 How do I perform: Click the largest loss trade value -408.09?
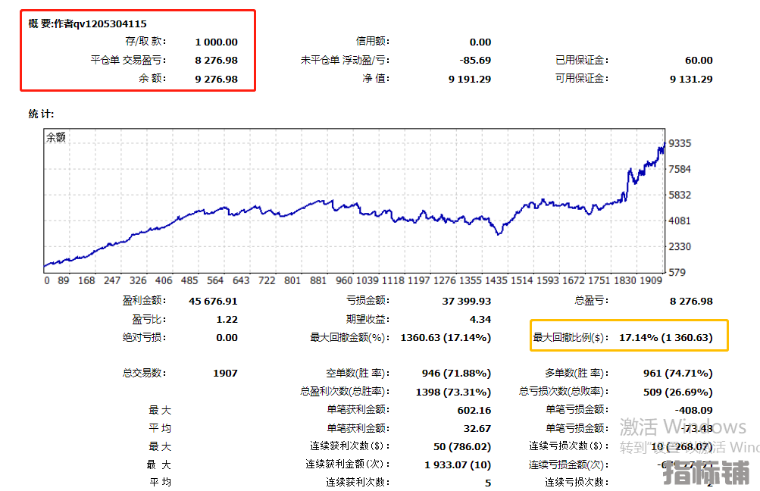pos(693,411)
